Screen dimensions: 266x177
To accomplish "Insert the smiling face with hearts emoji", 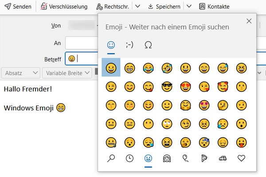I will click(223, 87).
